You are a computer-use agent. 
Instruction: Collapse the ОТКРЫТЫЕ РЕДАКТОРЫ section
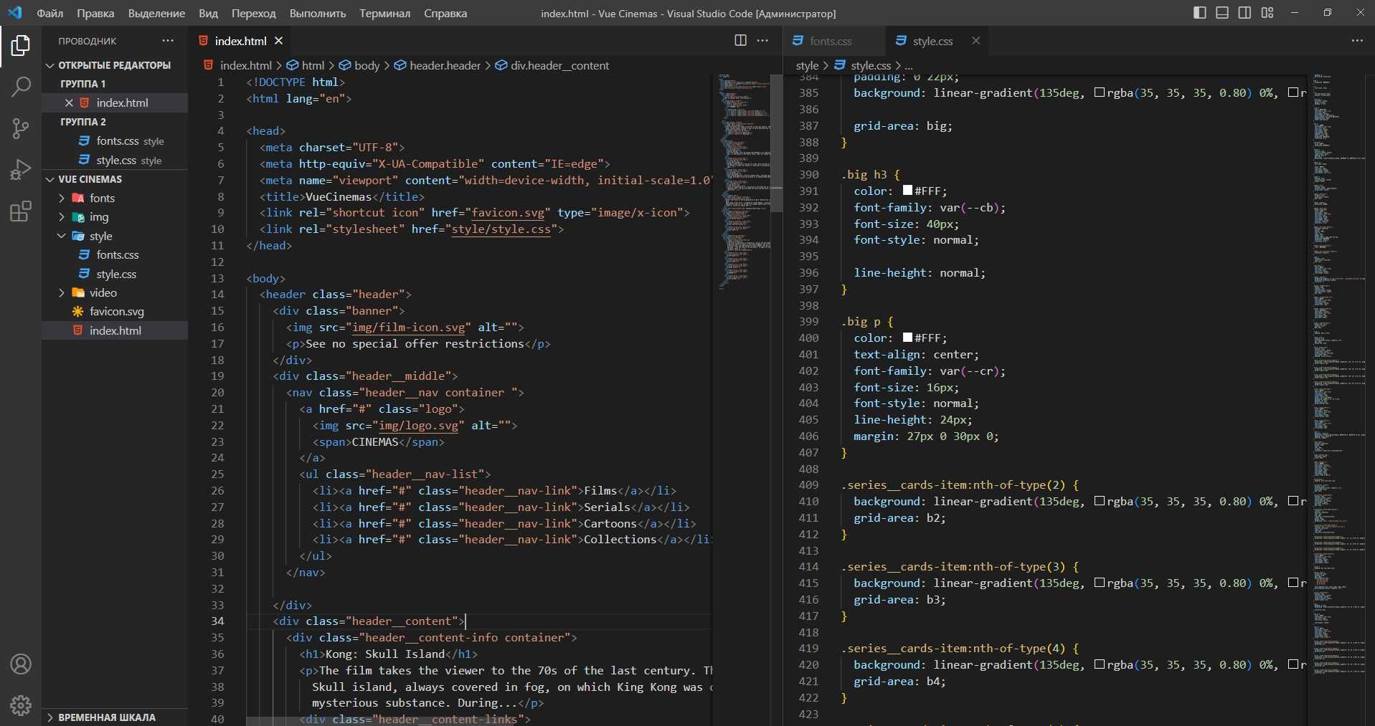[50, 65]
